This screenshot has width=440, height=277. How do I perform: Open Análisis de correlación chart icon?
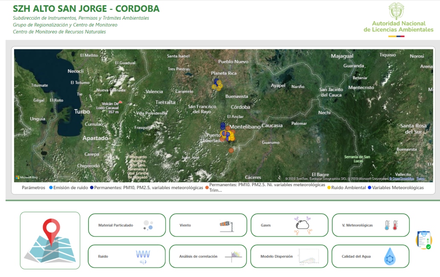click(207, 256)
